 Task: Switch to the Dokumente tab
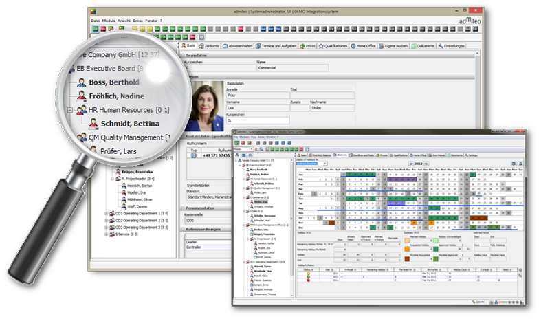coord(423,46)
